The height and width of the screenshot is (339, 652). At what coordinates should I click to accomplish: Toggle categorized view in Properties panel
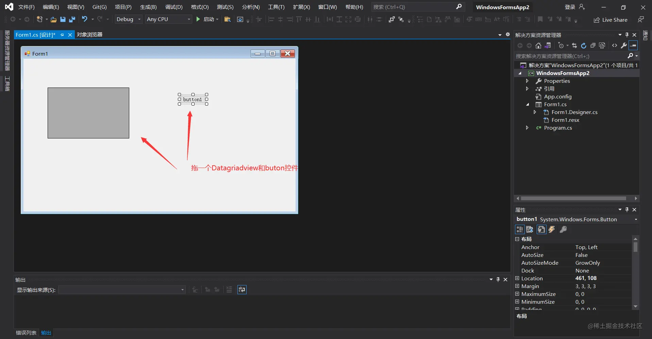point(520,230)
